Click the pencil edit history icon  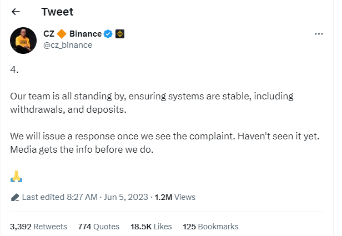click(15, 197)
